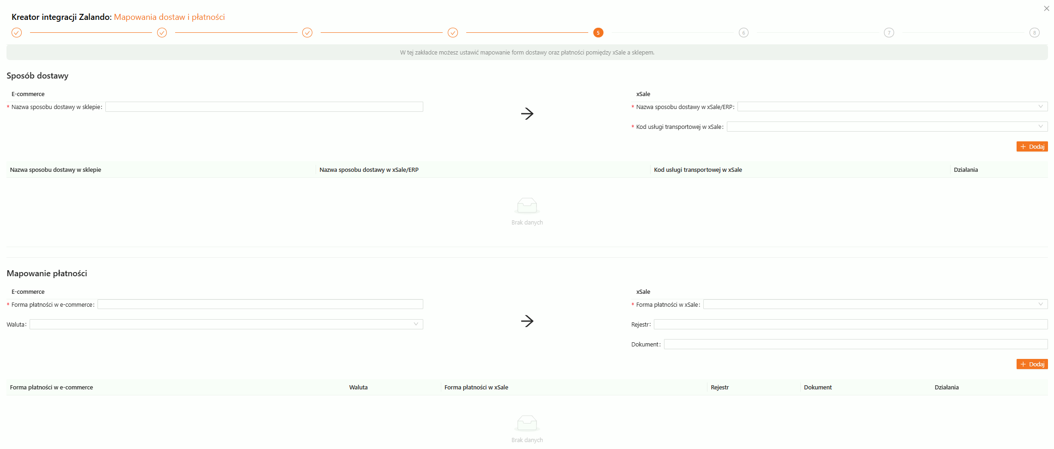Click the first completed wizard step checkmark
Image resolution: width=1054 pixels, height=449 pixels.
pos(17,33)
